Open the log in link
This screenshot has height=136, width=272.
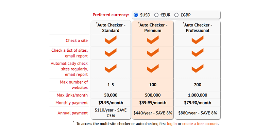[172, 124]
